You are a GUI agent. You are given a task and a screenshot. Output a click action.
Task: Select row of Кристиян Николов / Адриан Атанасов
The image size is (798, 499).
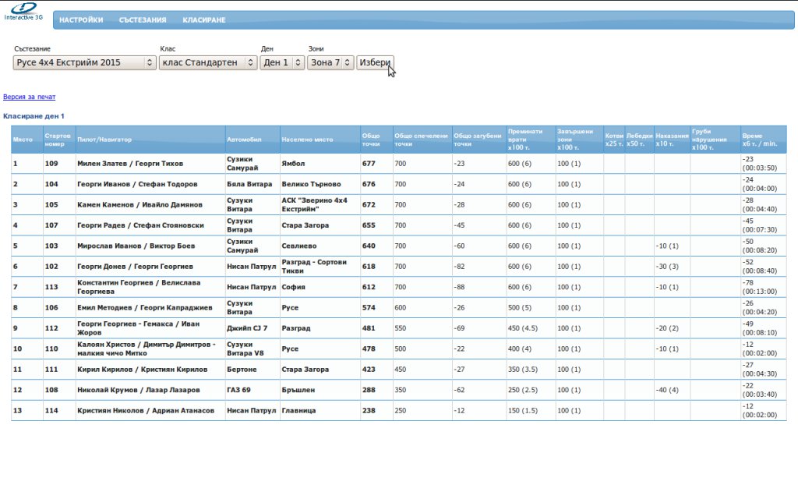(146, 410)
